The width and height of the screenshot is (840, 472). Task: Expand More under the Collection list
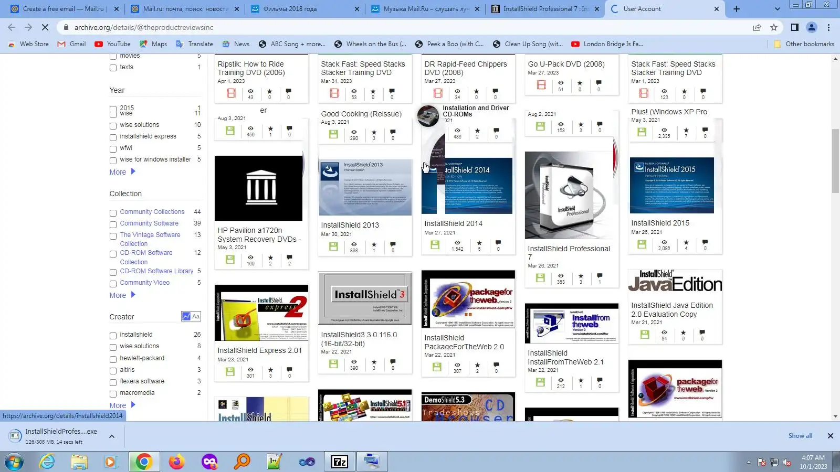pyautogui.click(x=122, y=295)
